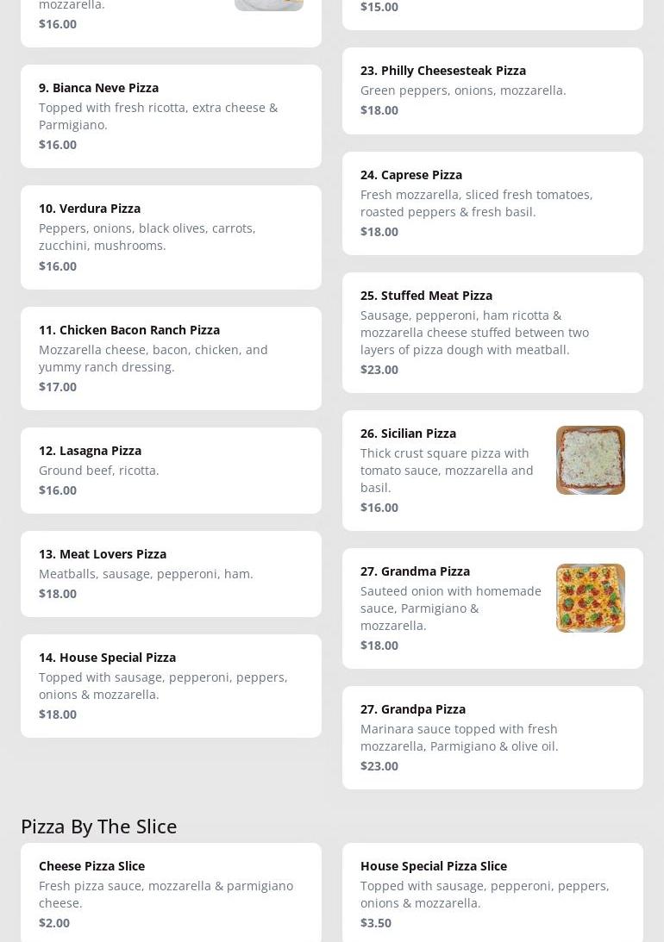The image size is (664, 942).
Task: Click the Verdura Pizza ingredients description
Action: tap(147, 237)
